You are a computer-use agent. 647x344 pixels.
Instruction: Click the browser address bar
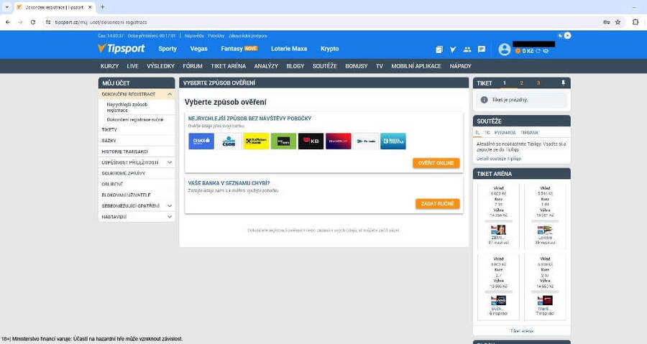pyautogui.click(x=322, y=22)
